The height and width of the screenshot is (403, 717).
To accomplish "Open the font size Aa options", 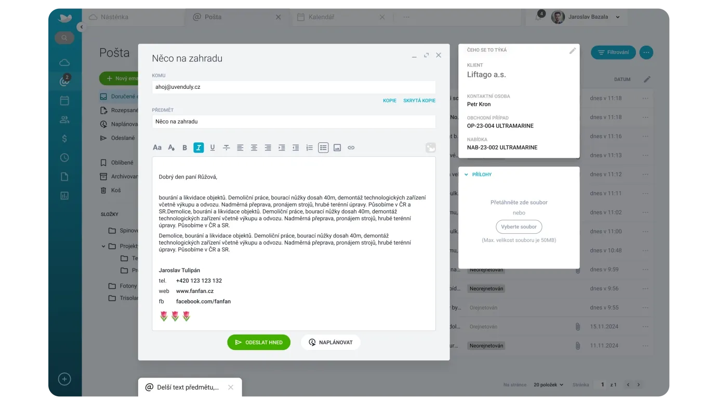I will click(x=157, y=147).
